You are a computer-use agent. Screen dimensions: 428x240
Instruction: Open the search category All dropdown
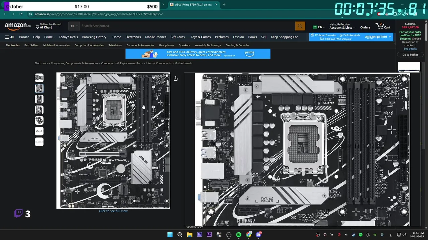click(74, 26)
